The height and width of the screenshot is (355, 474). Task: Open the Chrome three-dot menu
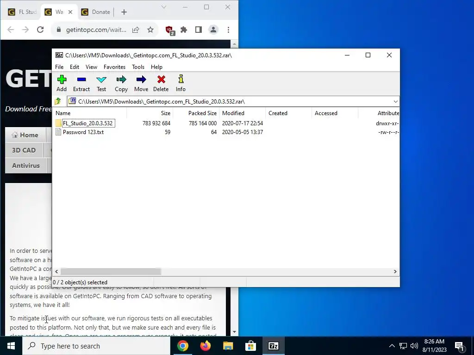(228, 30)
